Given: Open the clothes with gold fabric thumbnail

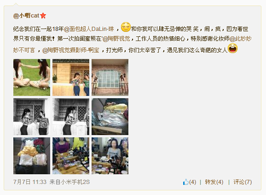Looking at the screenshot, I should click(32, 156).
